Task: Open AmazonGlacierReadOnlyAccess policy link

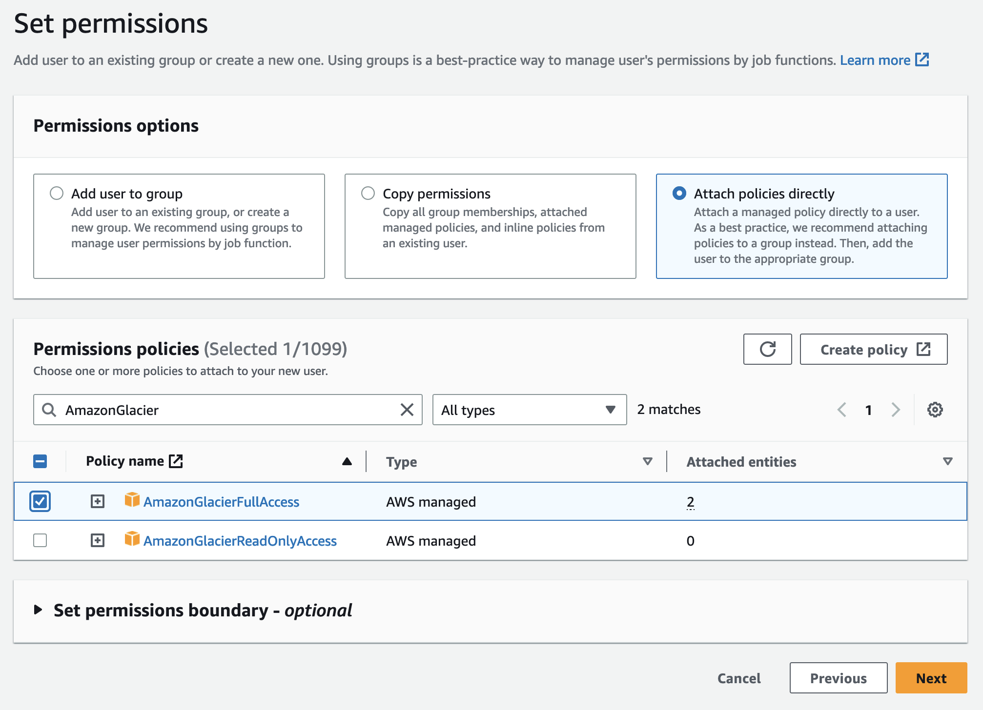Action: (x=240, y=541)
